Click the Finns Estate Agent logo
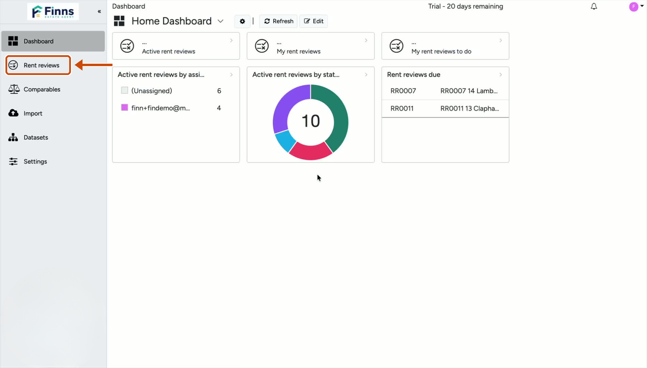The width and height of the screenshot is (647, 368). pos(53,11)
